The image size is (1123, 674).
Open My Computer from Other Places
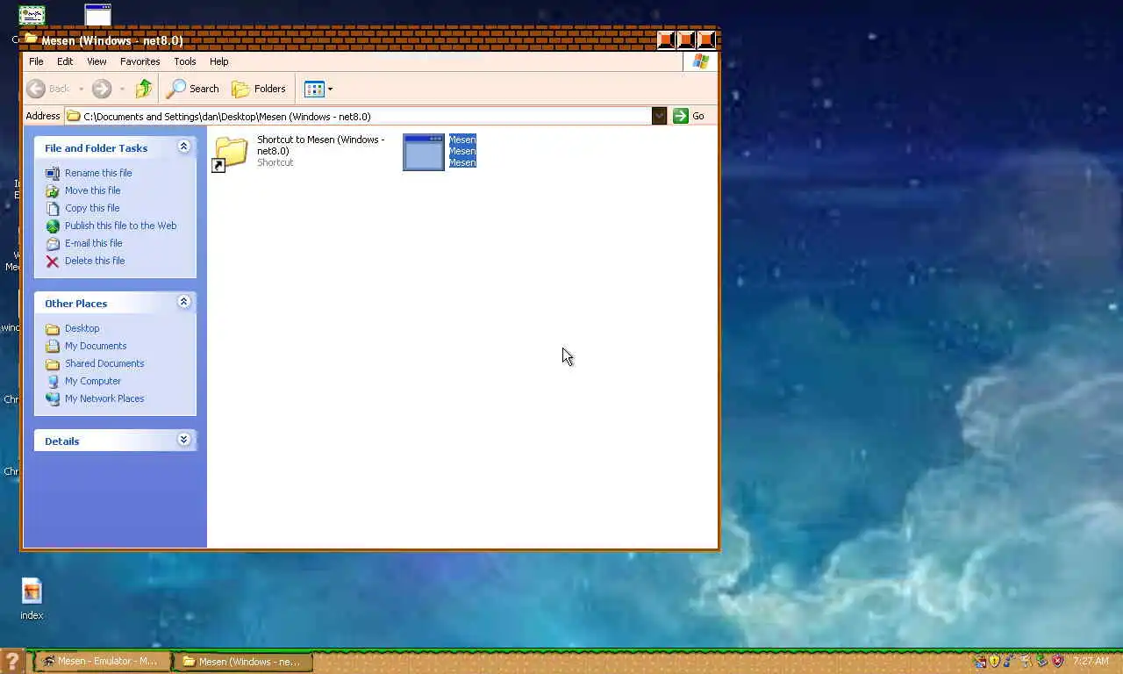tap(93, 381)
